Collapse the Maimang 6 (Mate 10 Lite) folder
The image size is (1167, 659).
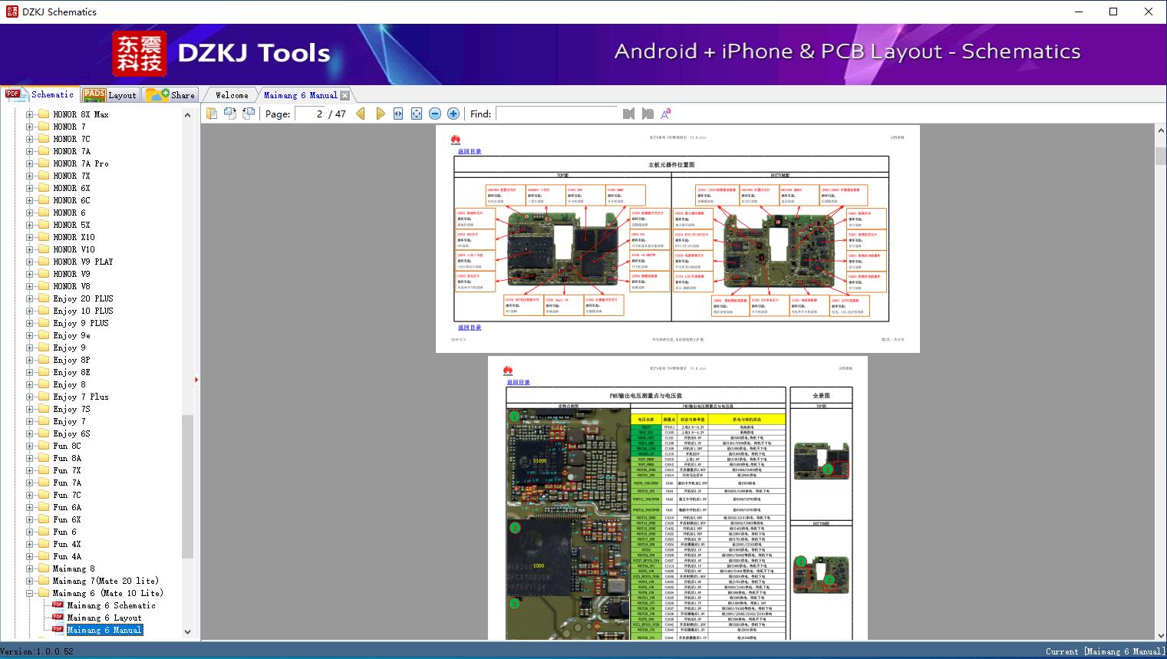coord(30,593)
